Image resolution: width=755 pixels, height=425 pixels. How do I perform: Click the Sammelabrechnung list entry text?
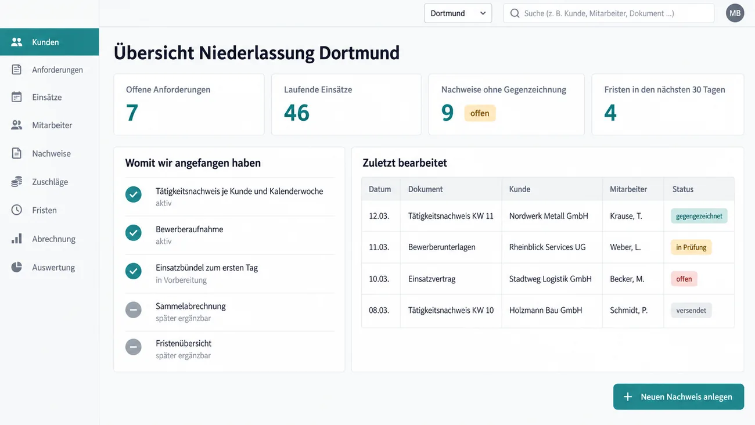coord(190,306)
